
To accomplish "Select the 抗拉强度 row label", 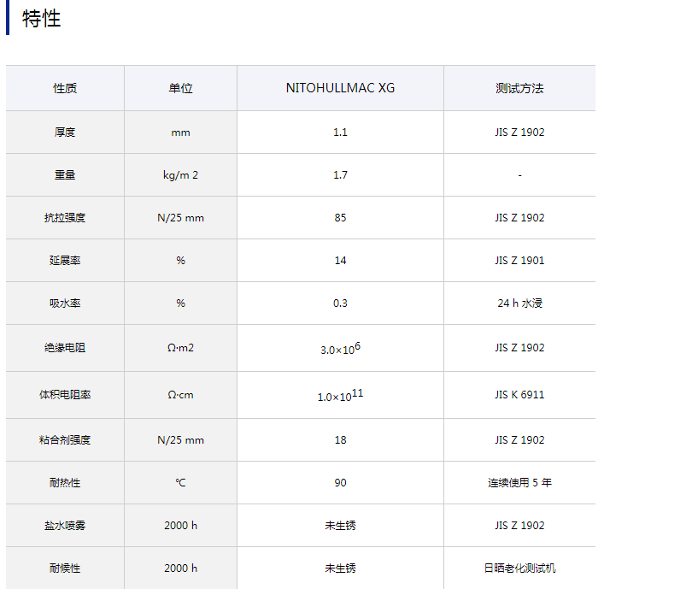I will (65, 218).
